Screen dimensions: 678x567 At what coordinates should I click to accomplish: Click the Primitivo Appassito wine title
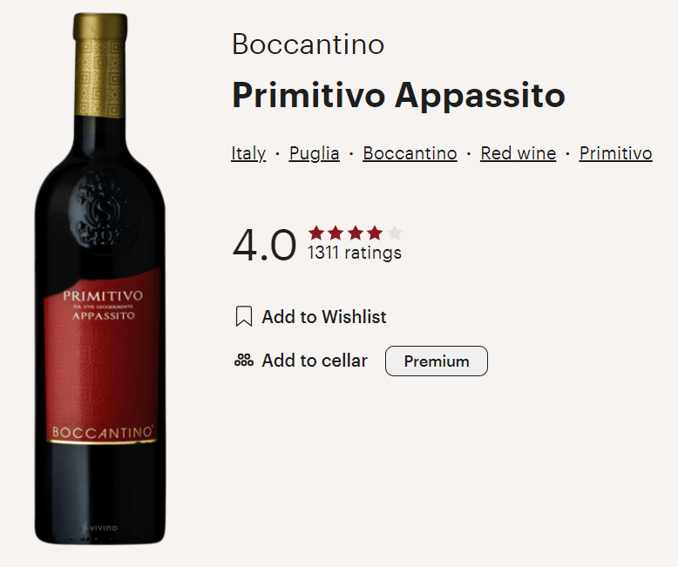pos(398,96)
